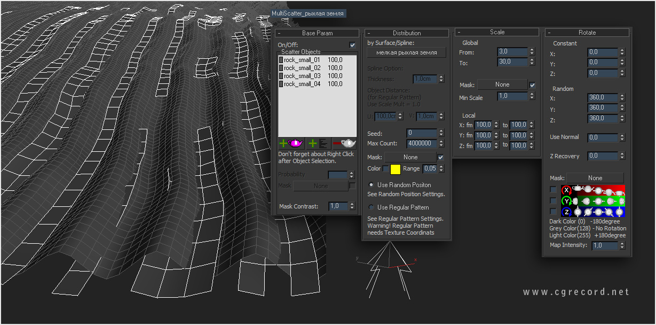656x325 pixels.
Task: Add scatter object with green plus teapot icon
Action: [x=291, y=143]
